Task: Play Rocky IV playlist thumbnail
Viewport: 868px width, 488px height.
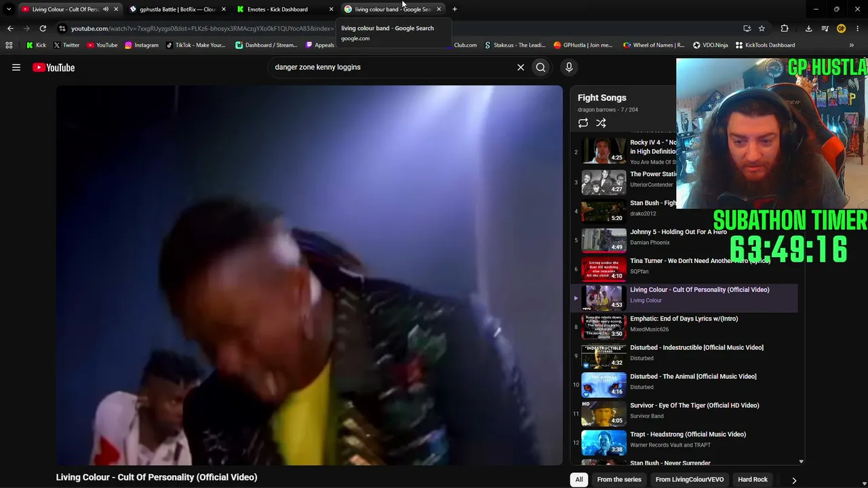Action: (x=604, y=150)
